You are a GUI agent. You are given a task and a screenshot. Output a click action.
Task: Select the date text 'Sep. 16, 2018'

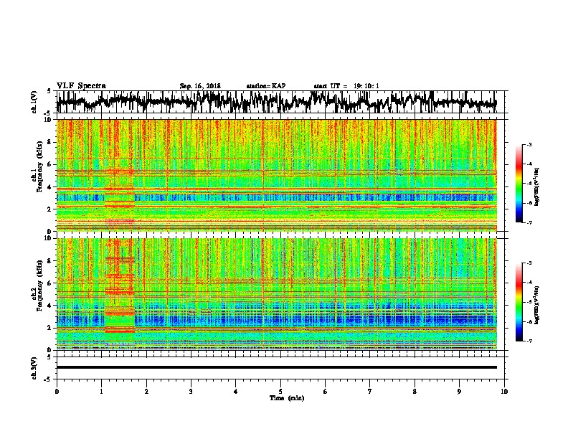(x=200, y=86)
